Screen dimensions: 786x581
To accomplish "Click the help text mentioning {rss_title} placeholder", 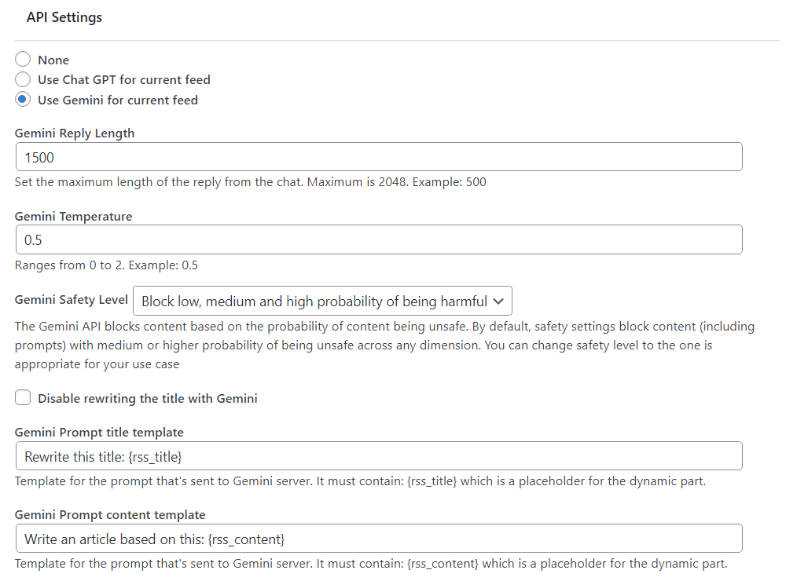I will 360,481.
